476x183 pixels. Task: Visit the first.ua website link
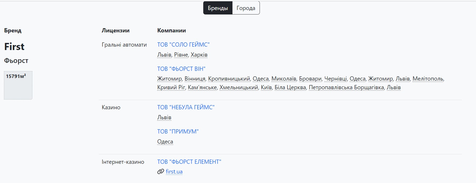point(174,172)
